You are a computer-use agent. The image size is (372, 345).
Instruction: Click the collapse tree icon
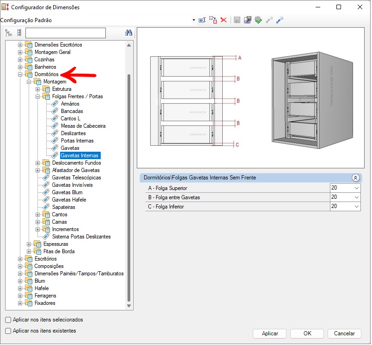click(19, 33)
